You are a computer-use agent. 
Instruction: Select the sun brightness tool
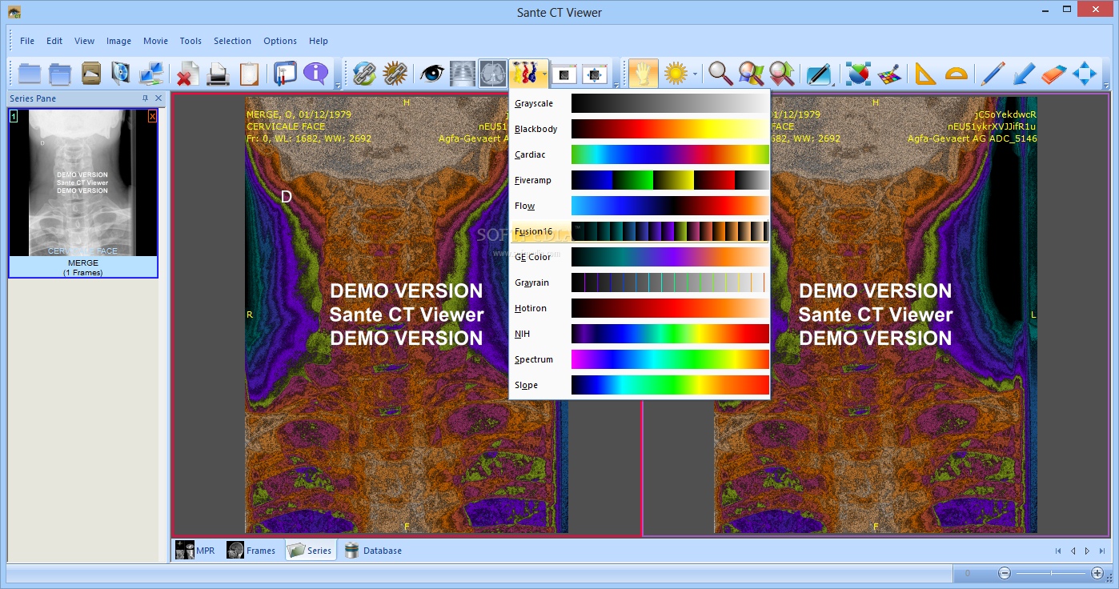(676, 74)
